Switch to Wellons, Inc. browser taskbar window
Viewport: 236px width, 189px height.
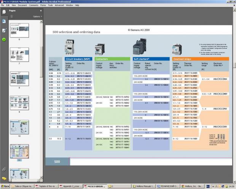click(192, 186)
